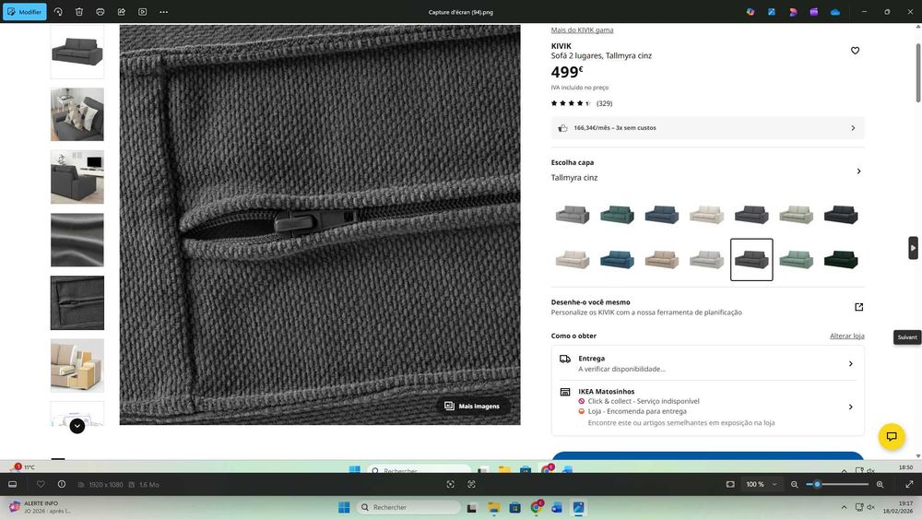Viewport: 922px width, 519px height.
Task: Go to next photo with Suivant arrow
Action: 913,248
